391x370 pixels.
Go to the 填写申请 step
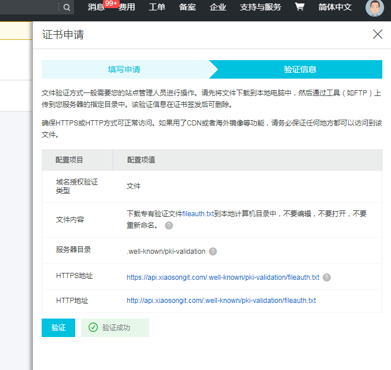coord(124,69)
